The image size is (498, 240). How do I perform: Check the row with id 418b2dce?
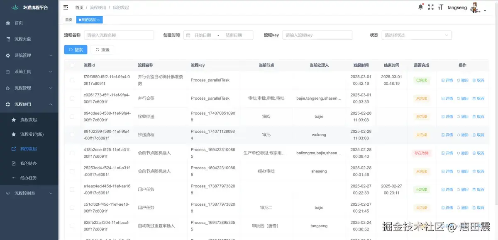72,153
